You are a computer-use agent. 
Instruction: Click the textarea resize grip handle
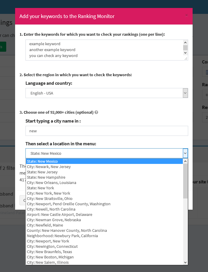(186, 58)
